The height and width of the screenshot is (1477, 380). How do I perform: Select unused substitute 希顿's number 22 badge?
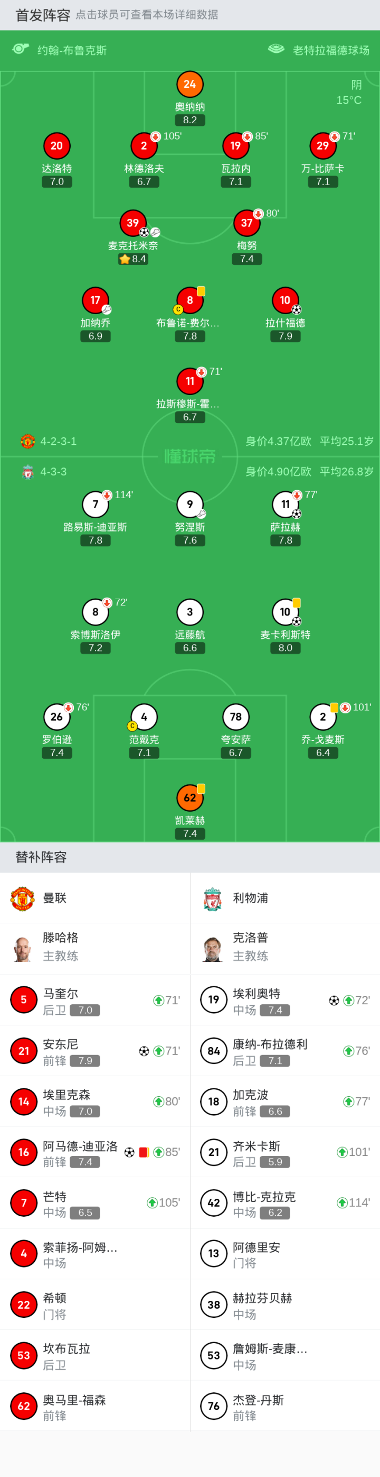23,1305
